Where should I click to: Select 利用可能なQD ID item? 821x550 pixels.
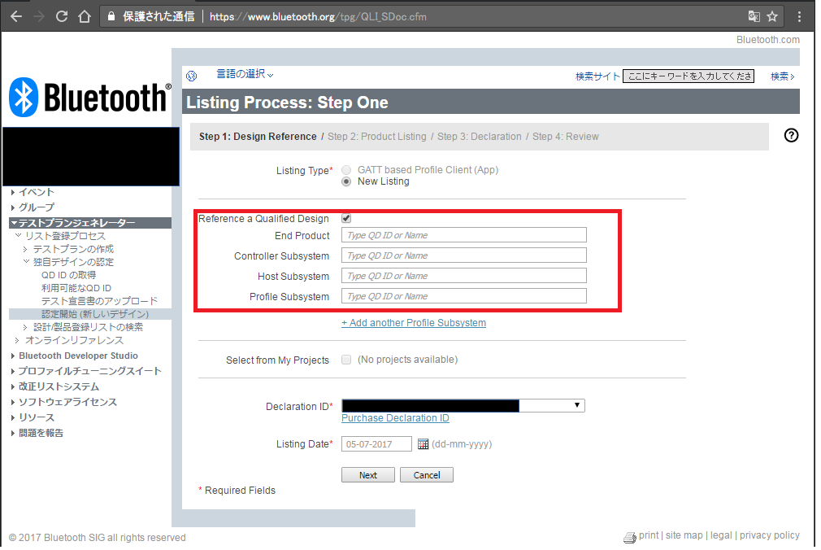(x=76, y=288)
